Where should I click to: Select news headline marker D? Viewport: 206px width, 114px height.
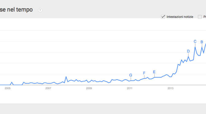click(x=188, y=51)
